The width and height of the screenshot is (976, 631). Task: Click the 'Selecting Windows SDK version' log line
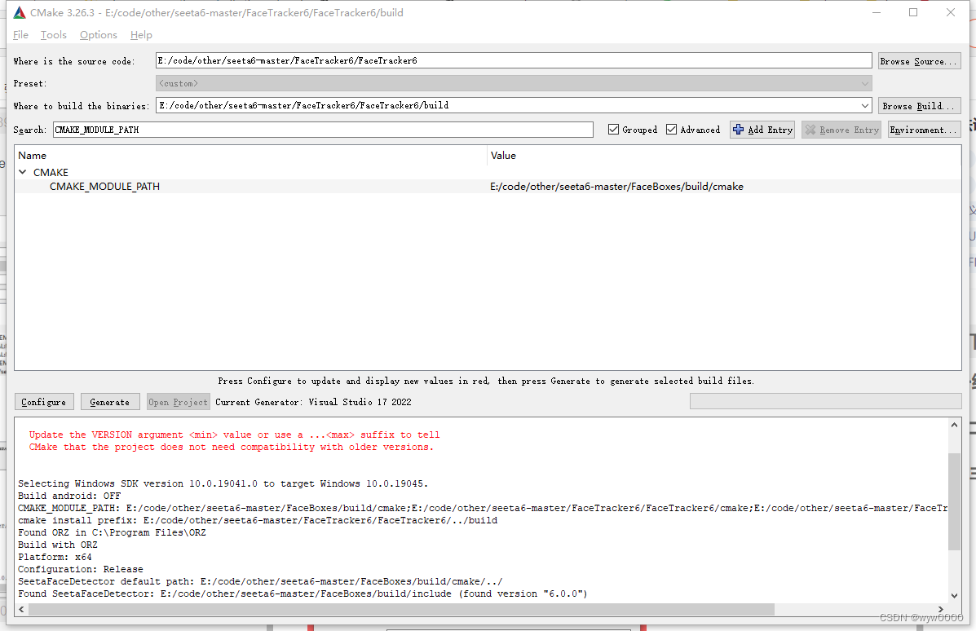coord(223,483)
